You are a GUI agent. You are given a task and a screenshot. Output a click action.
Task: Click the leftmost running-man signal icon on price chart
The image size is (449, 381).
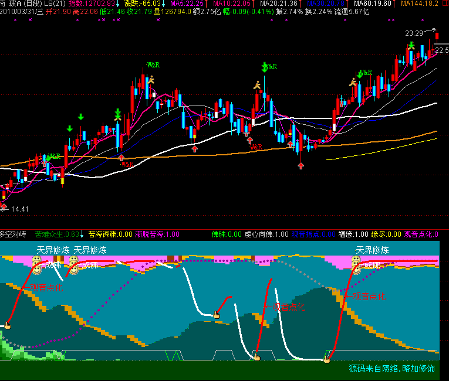pyautogui.click(x=151, y=80)
